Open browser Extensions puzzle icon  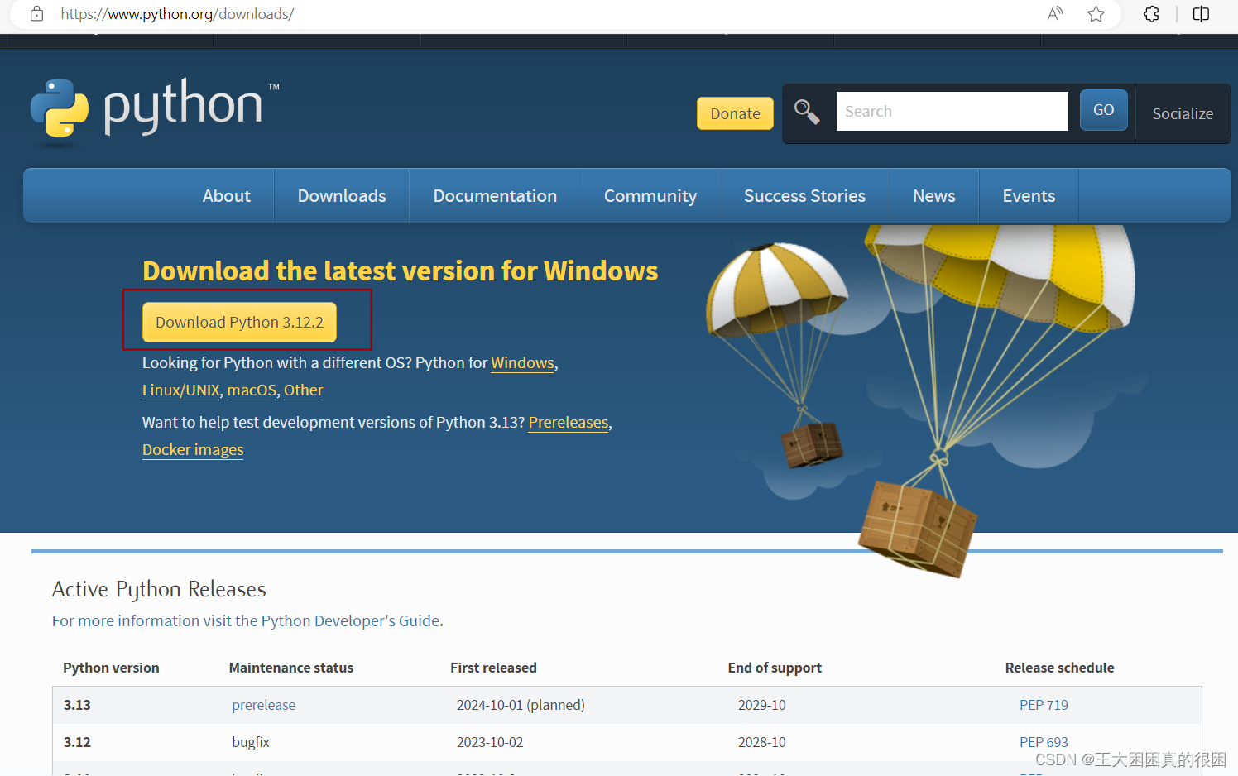(x=1151, y=14)
